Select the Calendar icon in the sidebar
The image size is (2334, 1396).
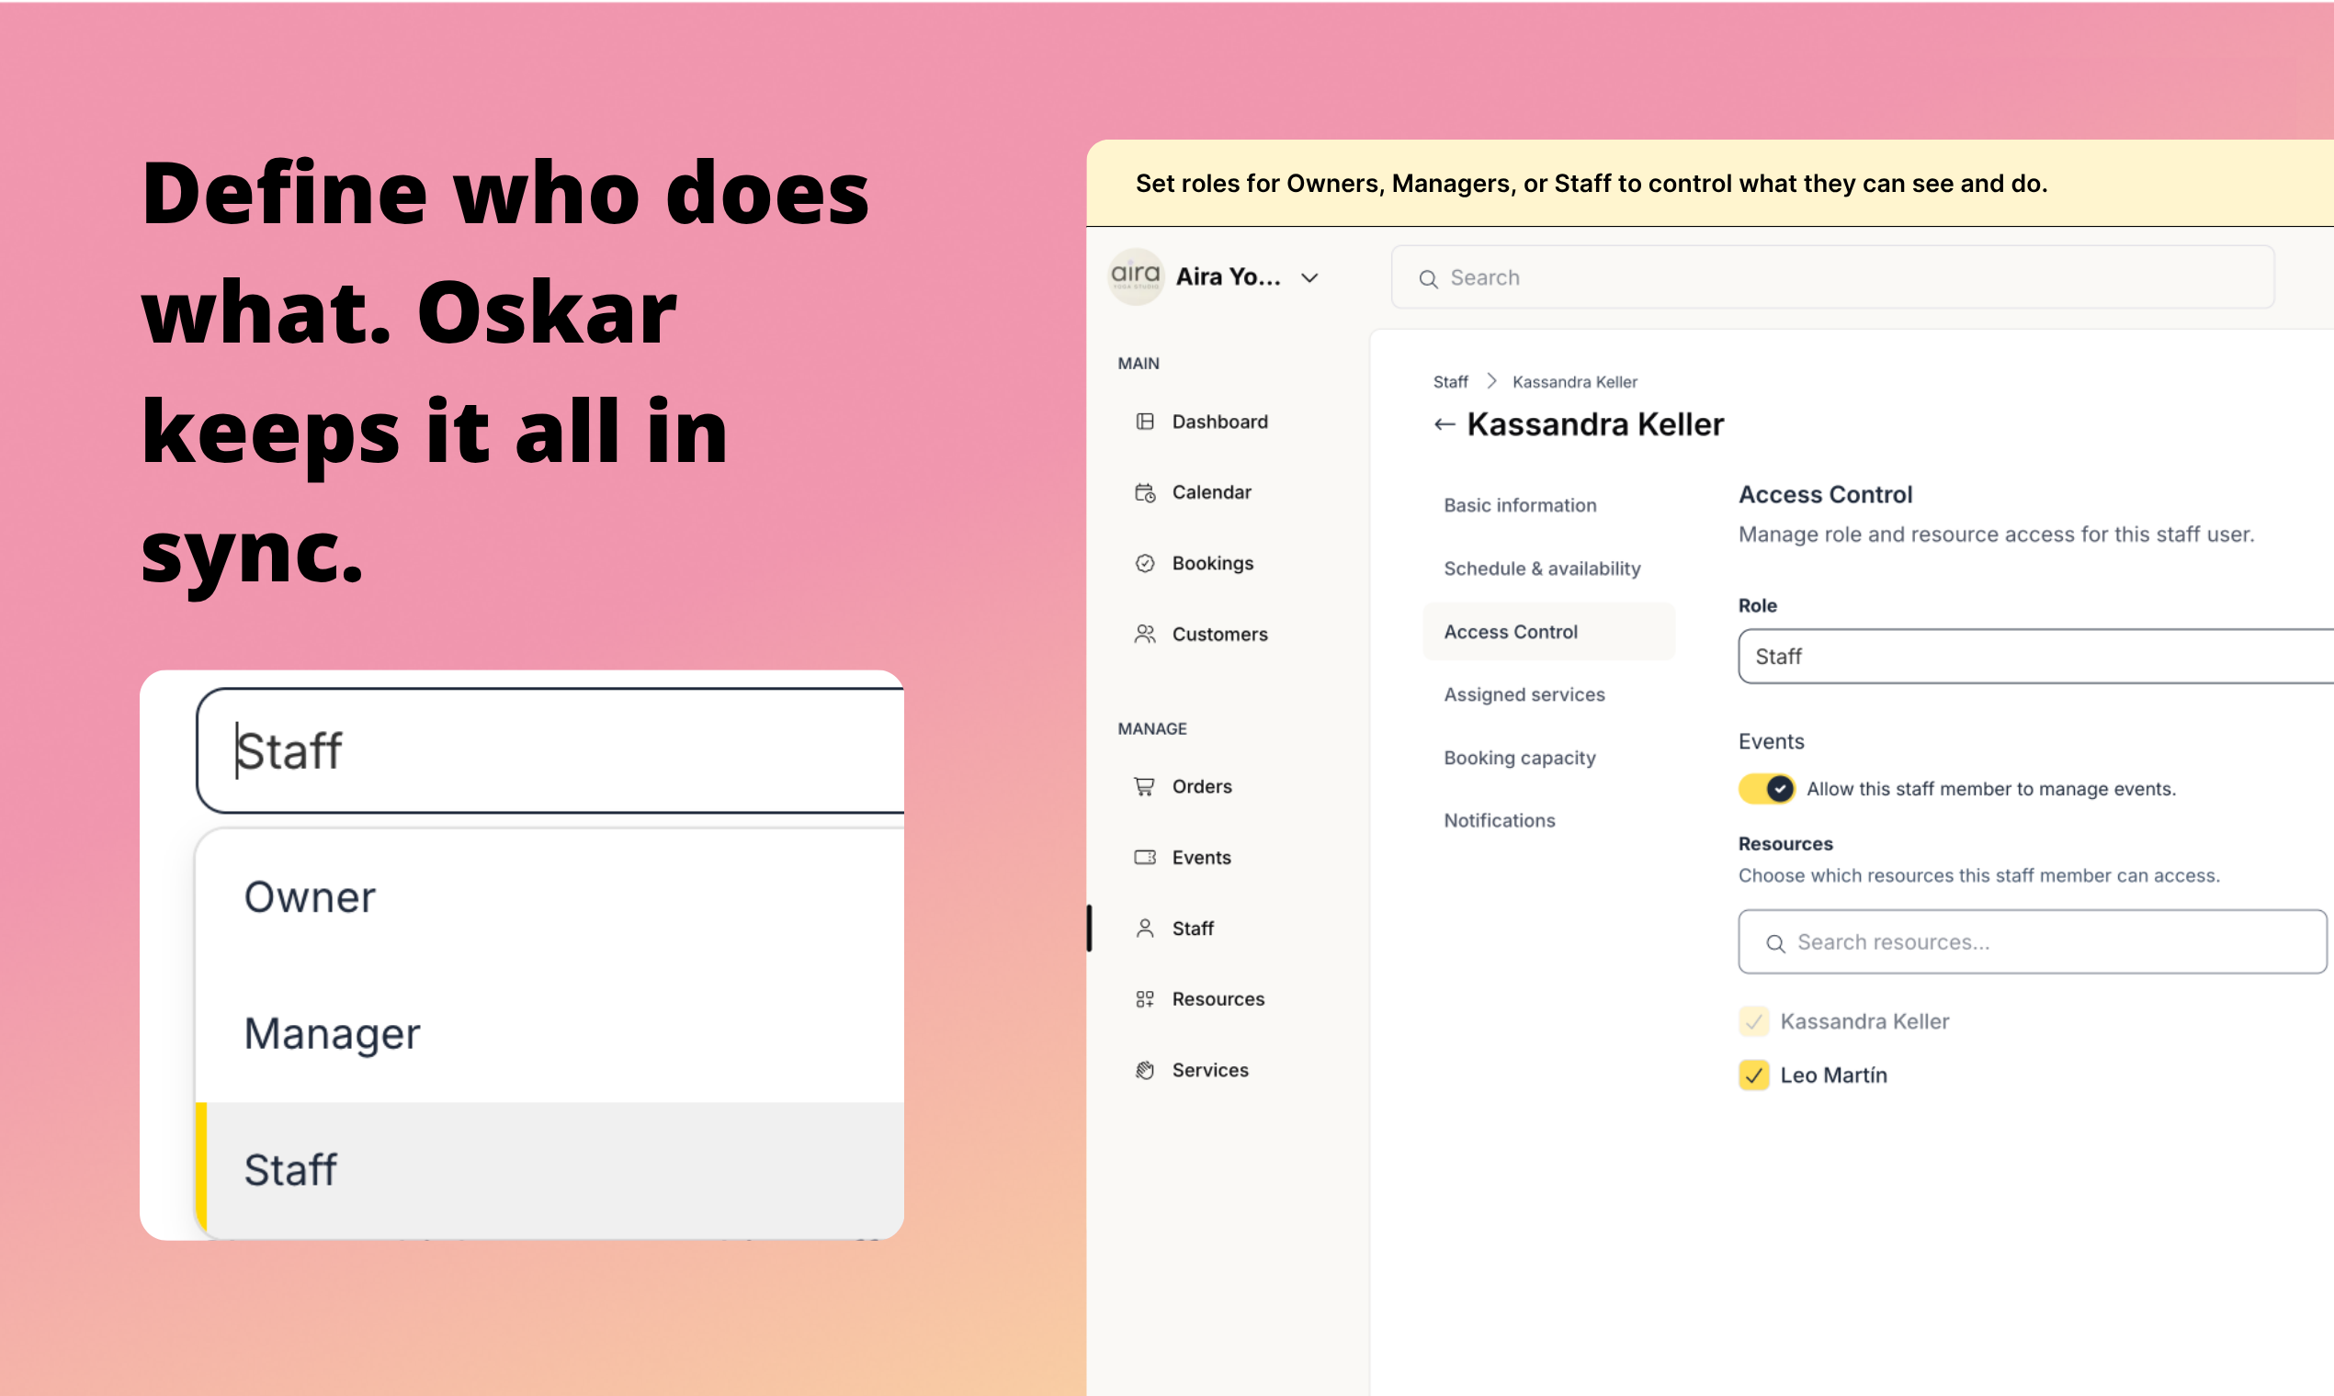1145,492
